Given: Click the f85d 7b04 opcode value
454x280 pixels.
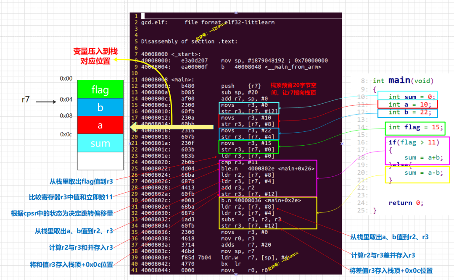Looking at the screenshot, I should [x=196, y=258].
